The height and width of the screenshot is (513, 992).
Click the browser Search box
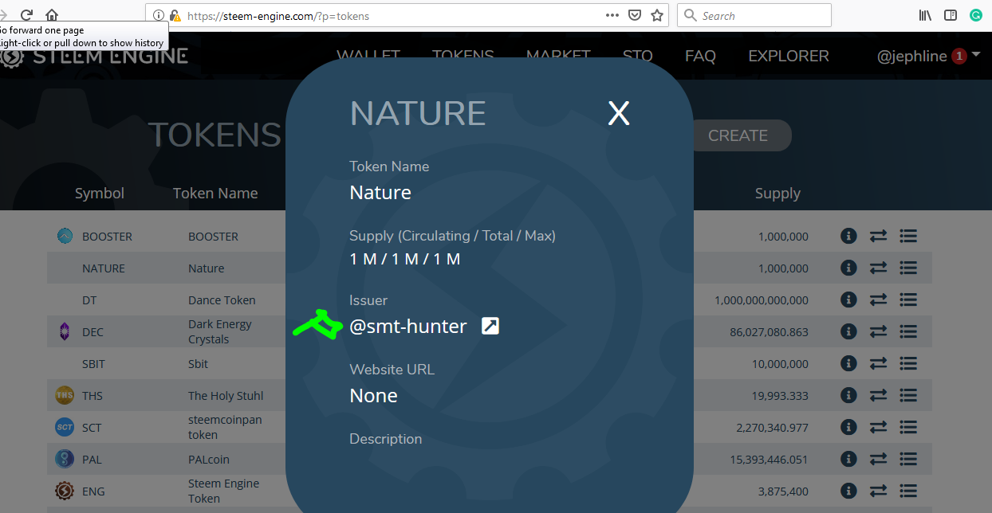754,15
